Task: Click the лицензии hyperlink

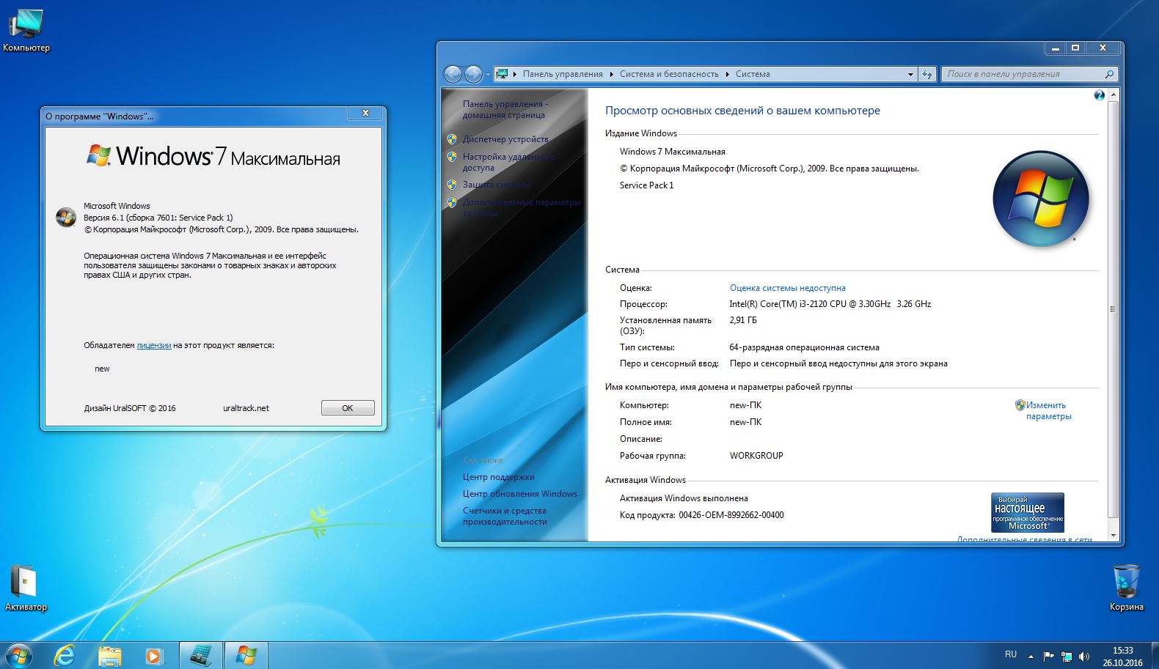Action: 154,345
